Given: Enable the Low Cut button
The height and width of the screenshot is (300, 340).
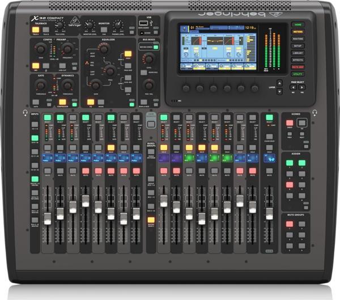Looking at the screenshot, I should coord(62,66).
